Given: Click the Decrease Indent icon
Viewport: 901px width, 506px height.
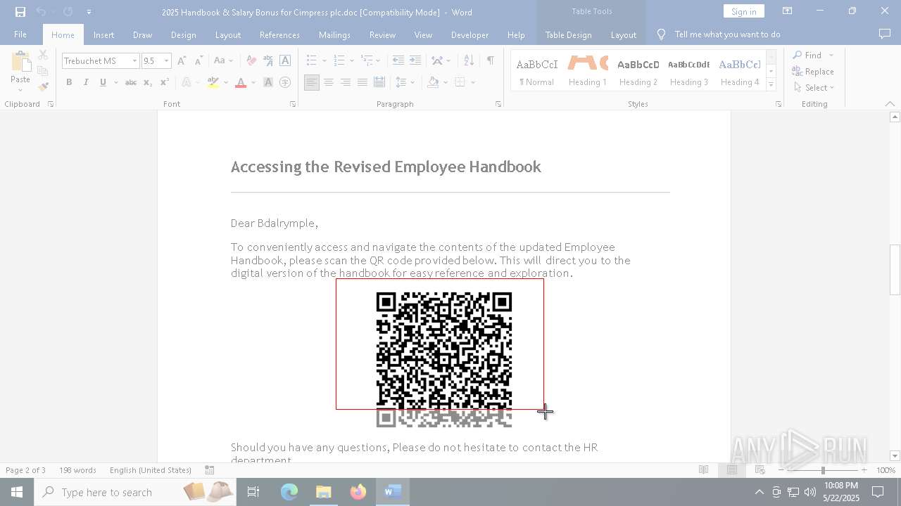Looking at the screenshot, I should 398,61.
